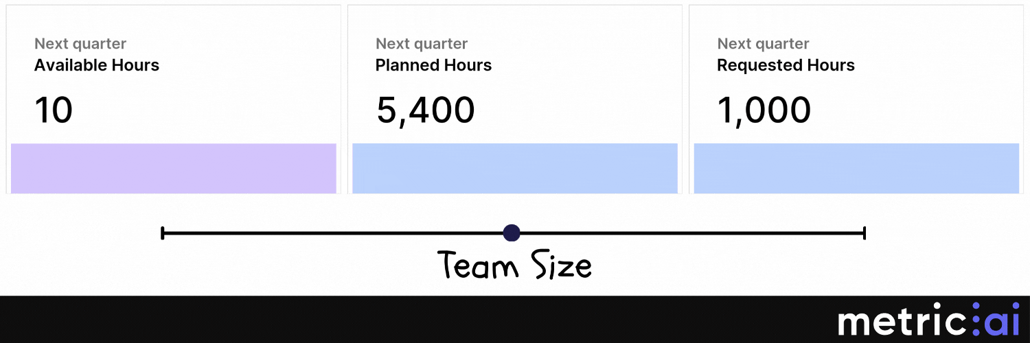1030x343 pixels.
Task: Open Next quarter label above Requested Hours
Action: pos(763,44)
